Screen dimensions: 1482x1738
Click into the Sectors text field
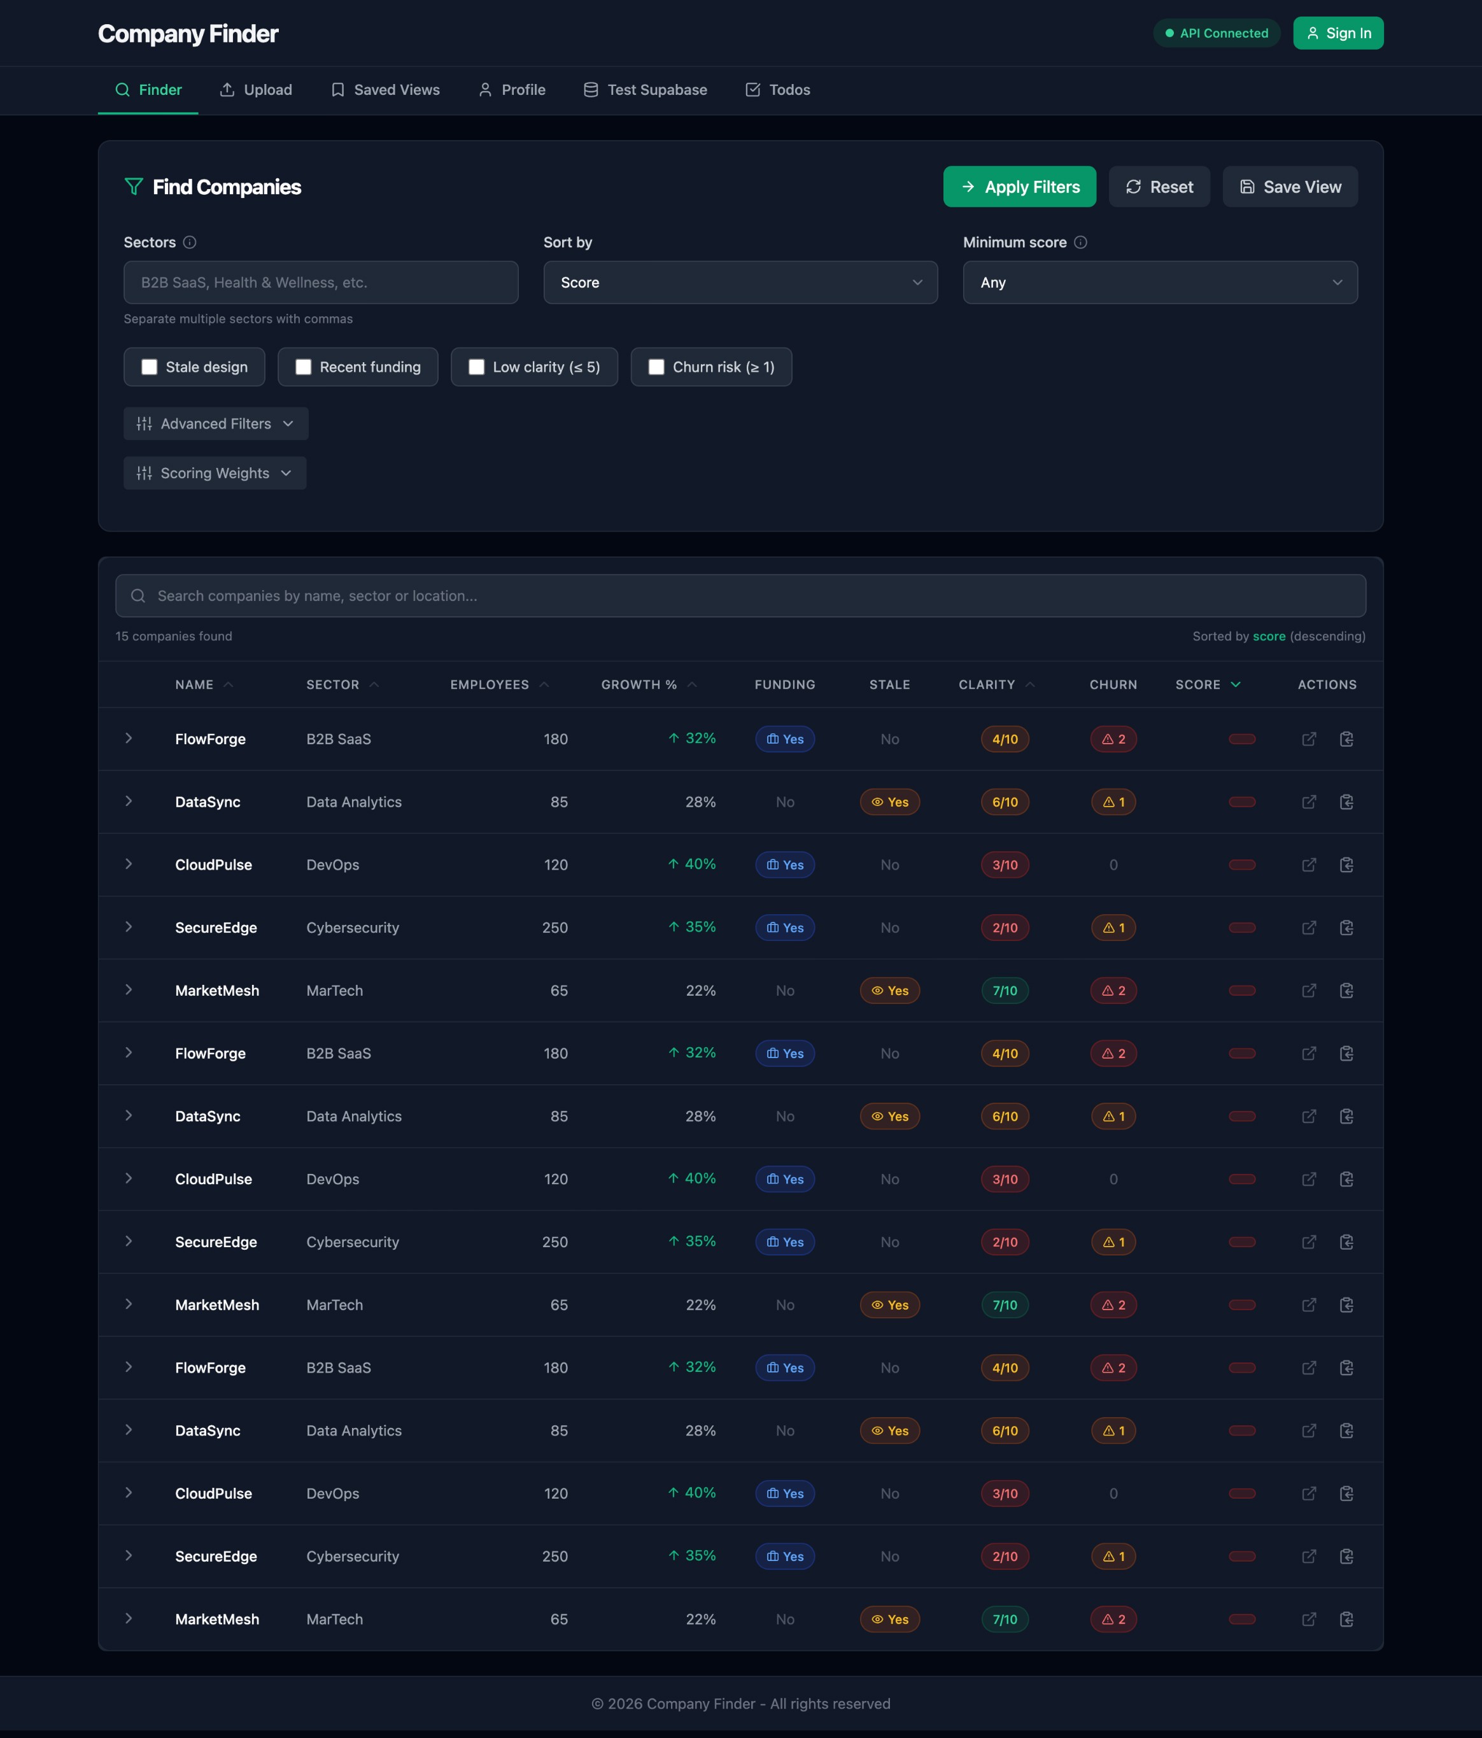[x=320, y=283]
